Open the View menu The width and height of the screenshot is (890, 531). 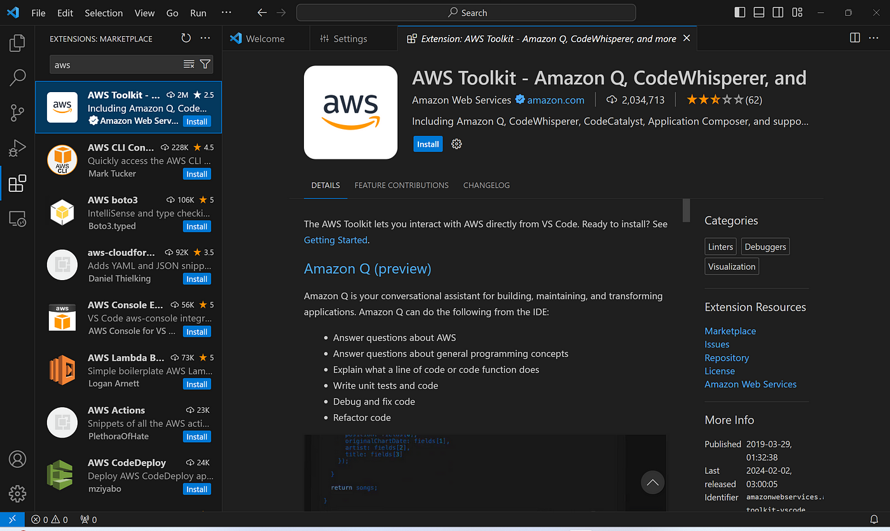pos(144,13)
